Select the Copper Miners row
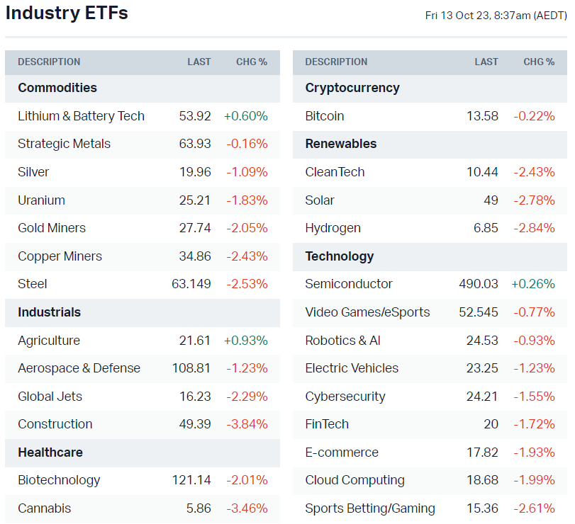575x524 pixels. tap(60, 256)
